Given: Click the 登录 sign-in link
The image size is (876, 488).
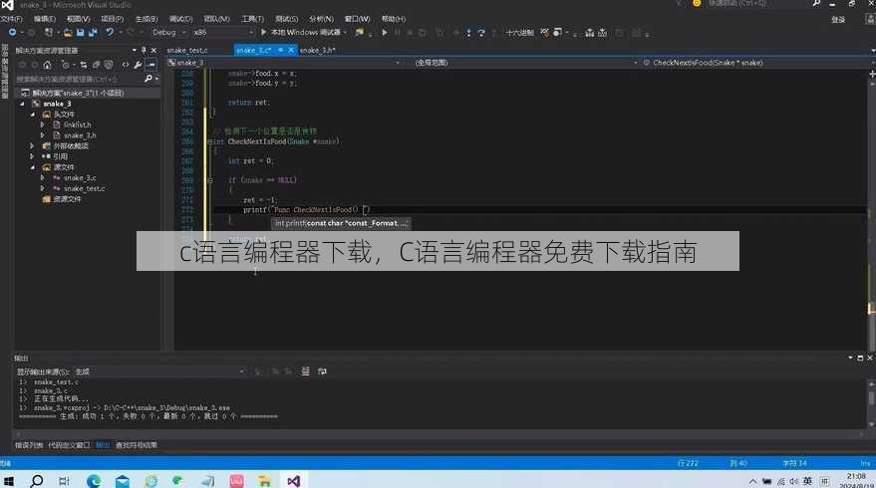Looking at the screenshot, I should coord(838,20).
